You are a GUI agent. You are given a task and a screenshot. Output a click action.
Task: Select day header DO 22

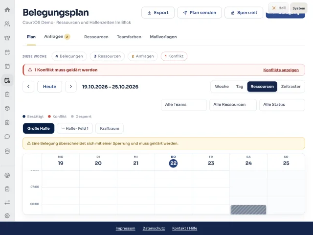173,161
